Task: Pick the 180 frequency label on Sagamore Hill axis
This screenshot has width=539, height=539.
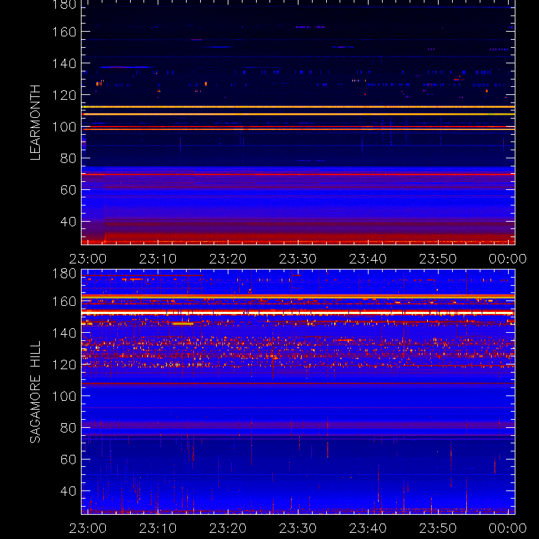Action: coord(64,274)
